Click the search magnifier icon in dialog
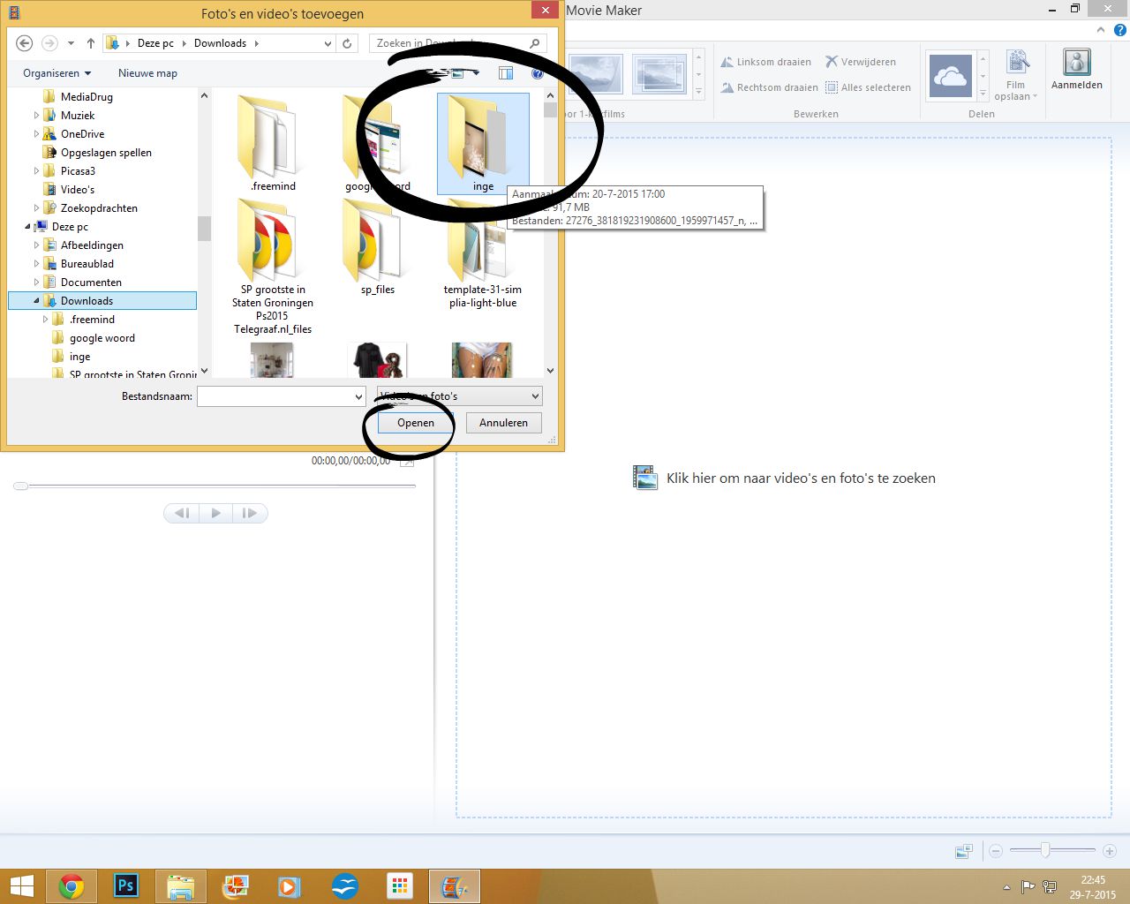Viewport: 1130px width, 904px height. [x=534, y=43]
